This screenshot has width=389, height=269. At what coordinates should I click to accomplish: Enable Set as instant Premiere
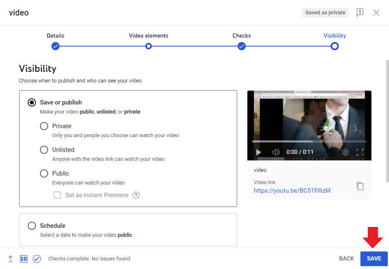[57, 195]
